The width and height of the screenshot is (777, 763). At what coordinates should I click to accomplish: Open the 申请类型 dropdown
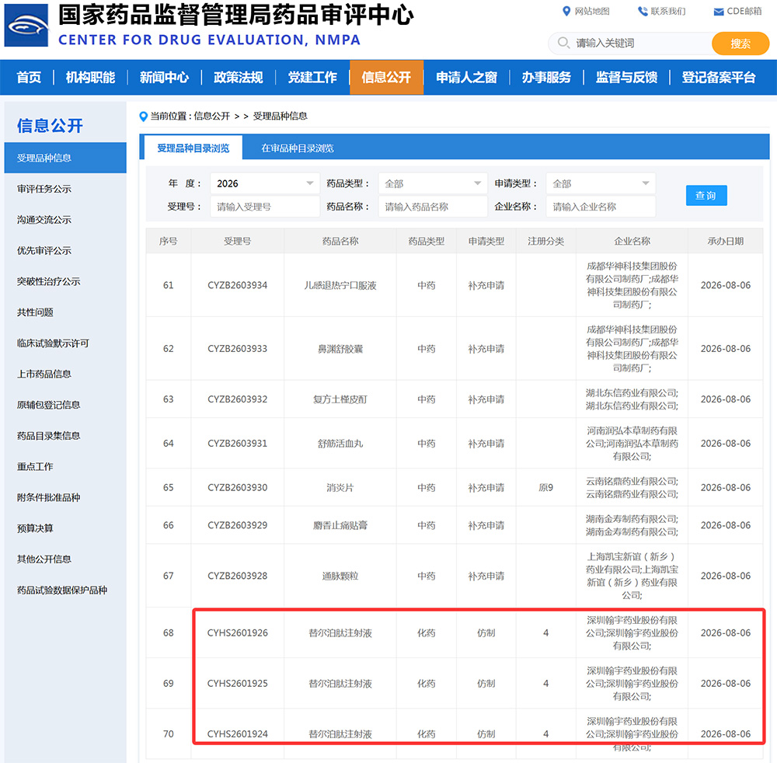click(x=601, y=183)
